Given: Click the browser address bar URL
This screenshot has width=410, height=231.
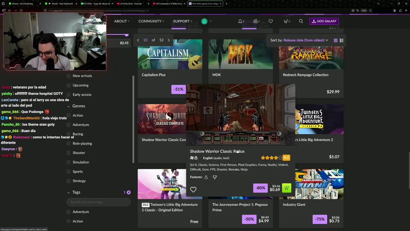Looking at the screenshot, I should click(x=98, y=11).
